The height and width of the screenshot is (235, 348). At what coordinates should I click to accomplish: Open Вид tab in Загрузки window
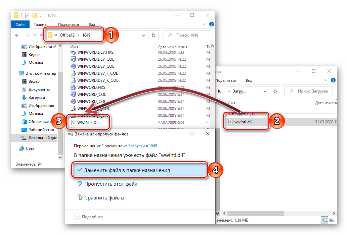(x=249, y=80)
